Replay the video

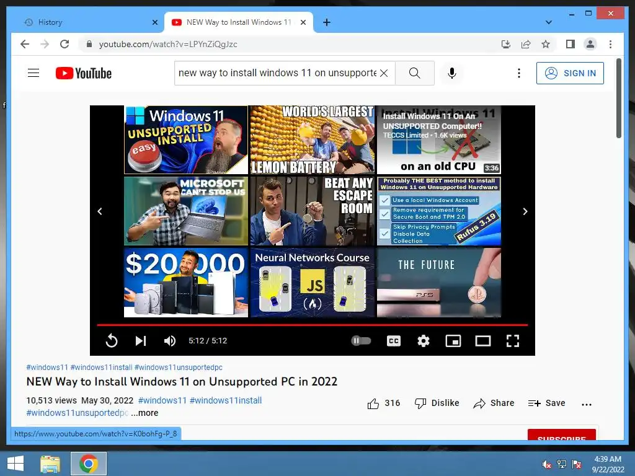tap(112, 341)
